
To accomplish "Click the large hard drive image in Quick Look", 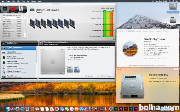I will [x=132, y=87].
